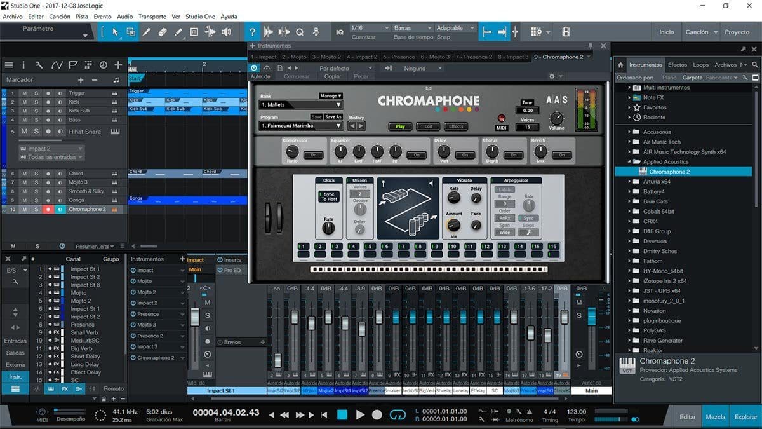This screenshot has width=762, height=429.
Task: Open the Chromaphone 2 track keyboard icon
Action: point(114,209)
